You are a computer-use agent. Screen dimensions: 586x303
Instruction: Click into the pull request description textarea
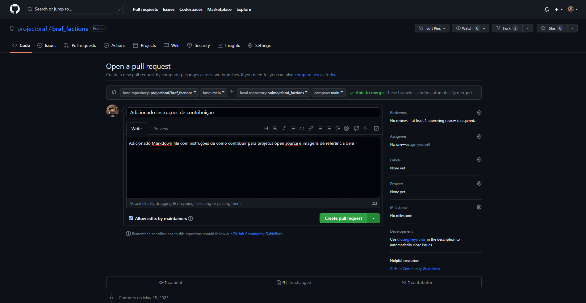point(253,168)
